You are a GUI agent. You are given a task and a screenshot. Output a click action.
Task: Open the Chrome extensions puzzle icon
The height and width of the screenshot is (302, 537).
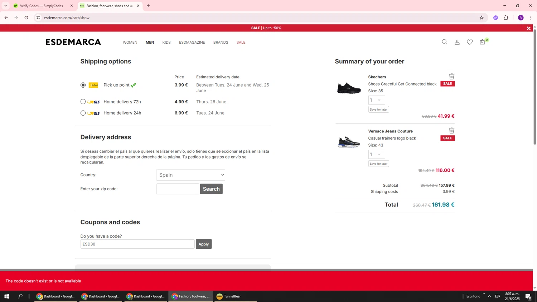(506, 18)
